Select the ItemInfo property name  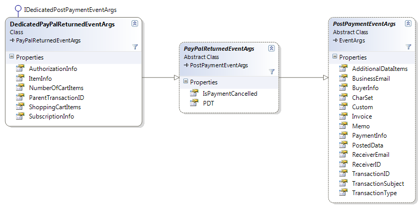[x=40, y=79]
